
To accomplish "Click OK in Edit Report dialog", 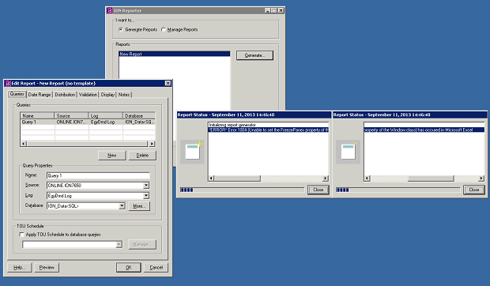I will click(x=129, y=268).
